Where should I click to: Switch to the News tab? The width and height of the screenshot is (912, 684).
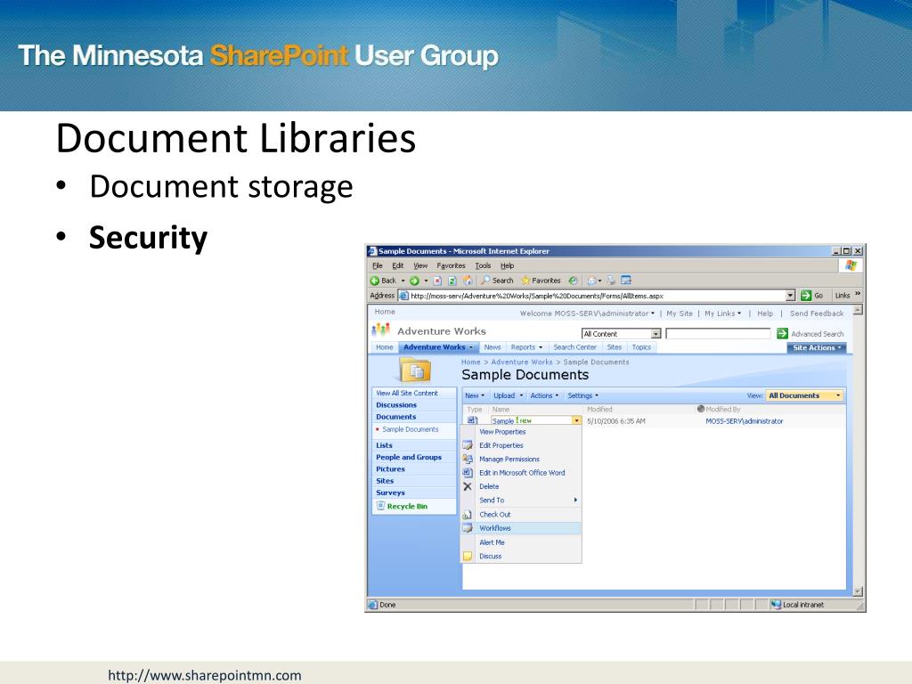point(492,347)
